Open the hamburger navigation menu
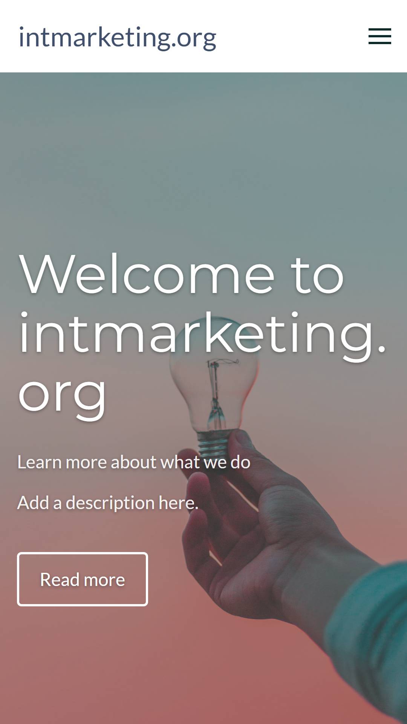The width and height of the screenshot is (407, 724). point(379,36)
